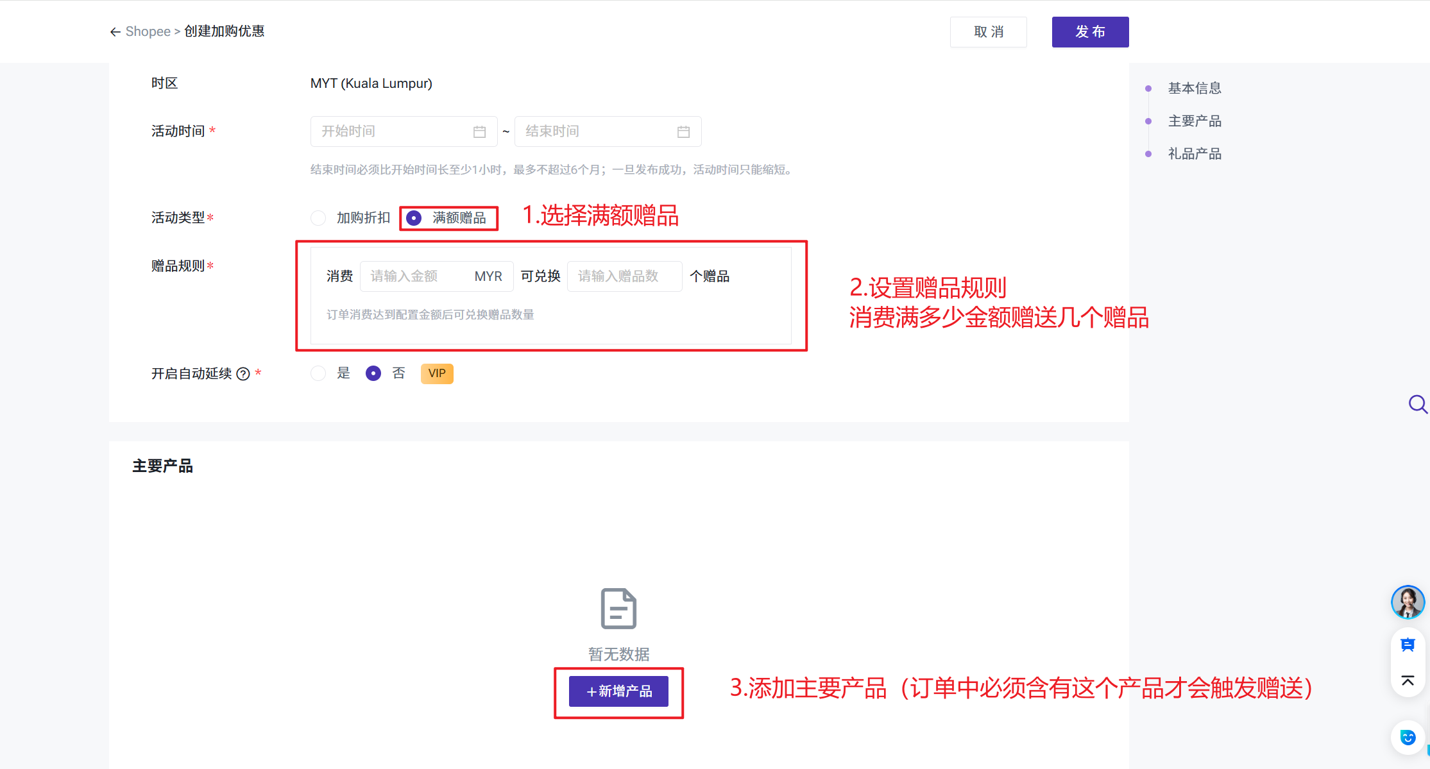Click the 发布 publish button
Viewport: 1430px width, 769px height.
pos(1090,32)
